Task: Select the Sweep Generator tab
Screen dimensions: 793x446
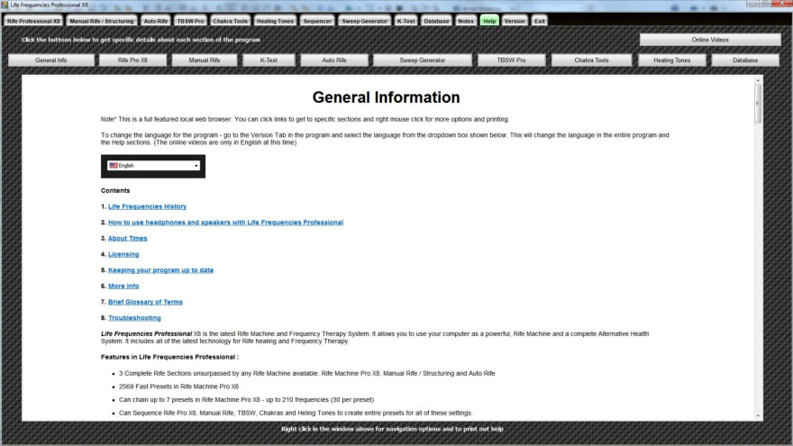Action: pyautogui.click(x=364, y=21)
